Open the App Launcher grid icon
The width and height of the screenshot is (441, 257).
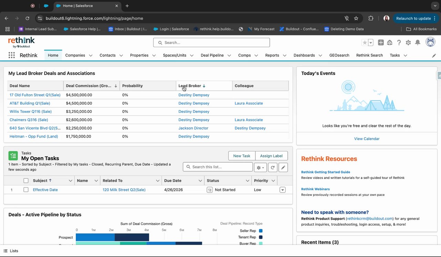point(12,55)
